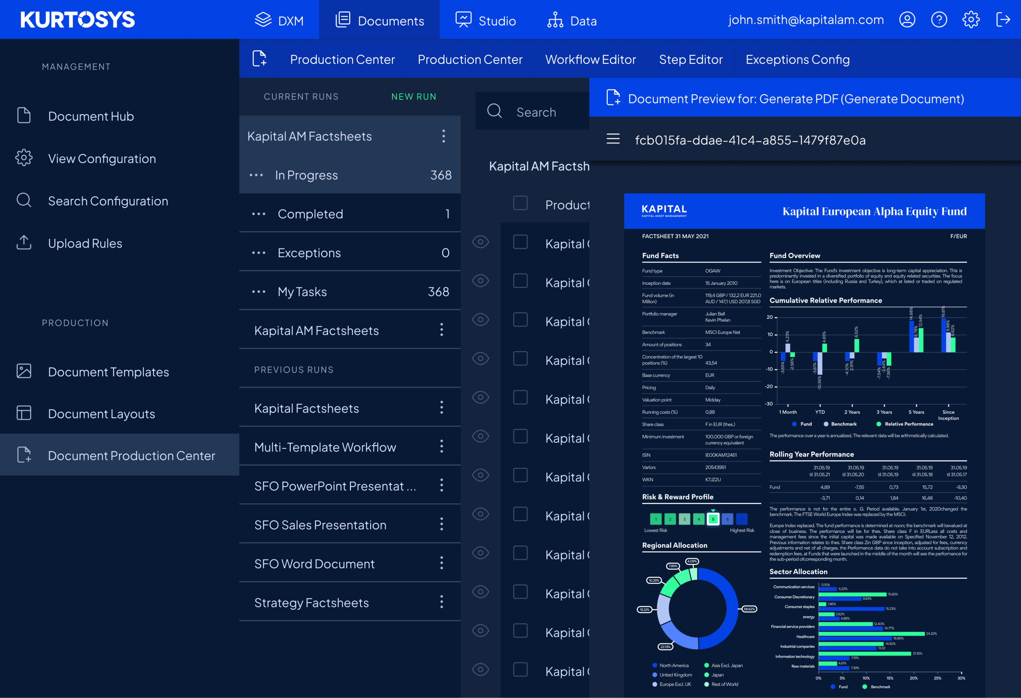Viewport: 1021px width, 698px height.
Task: Click the magnifier icon in the Search box
Action: click(494, 111)
